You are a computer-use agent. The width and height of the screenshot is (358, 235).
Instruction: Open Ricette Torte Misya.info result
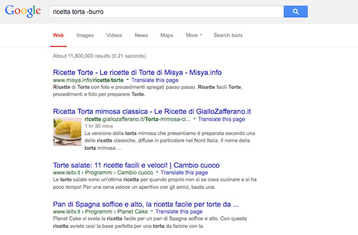(137, 72)
